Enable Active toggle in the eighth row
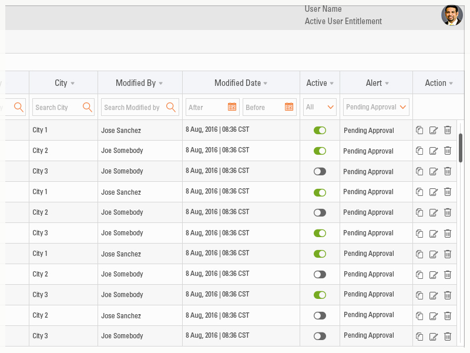The height and width of the screenshot is (353, 470). [320, 274]
